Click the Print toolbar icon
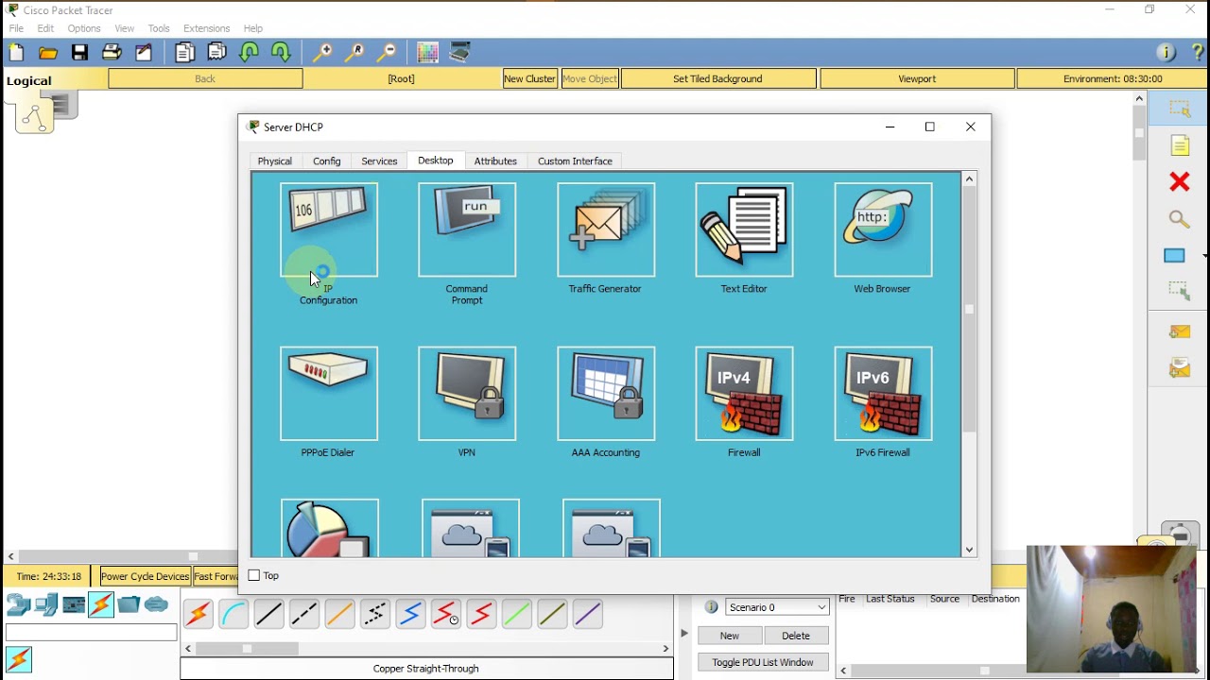This screenshot has height=680, width=1210. [112, 53]
